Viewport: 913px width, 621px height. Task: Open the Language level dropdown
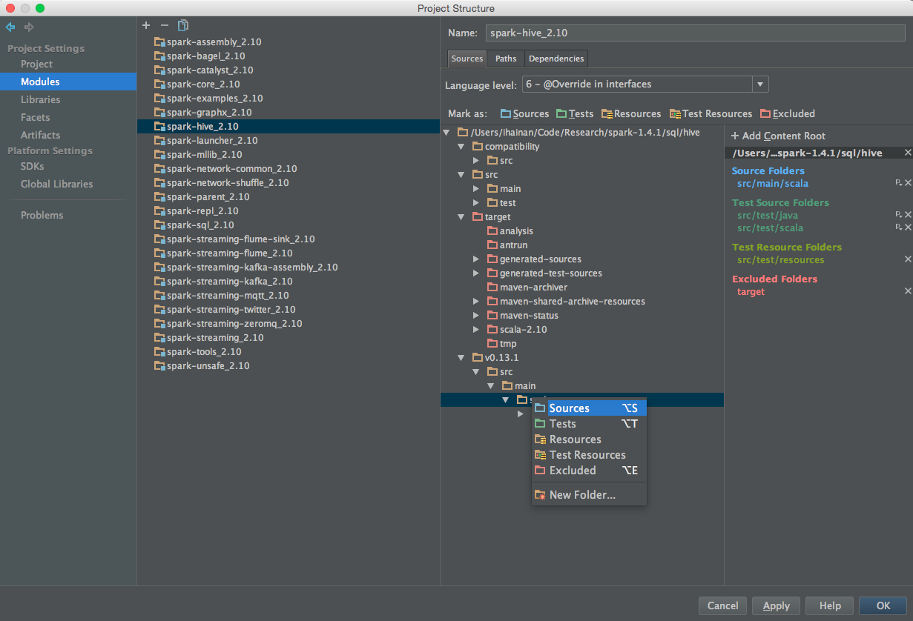pos(760,84)
